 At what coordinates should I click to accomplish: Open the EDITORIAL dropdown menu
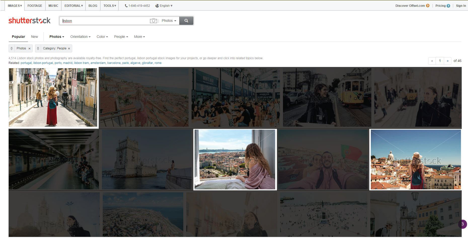point(74,6)
